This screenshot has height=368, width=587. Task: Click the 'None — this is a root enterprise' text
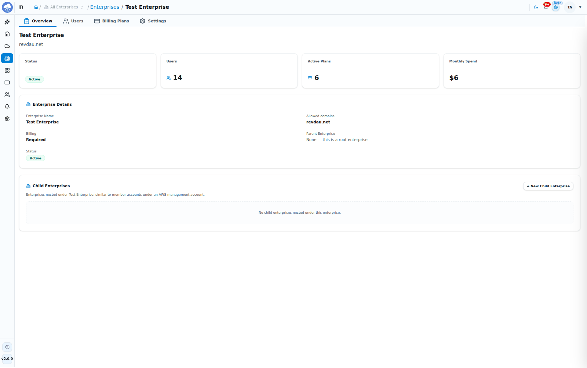pyautogui.click(x=337, y=140)
